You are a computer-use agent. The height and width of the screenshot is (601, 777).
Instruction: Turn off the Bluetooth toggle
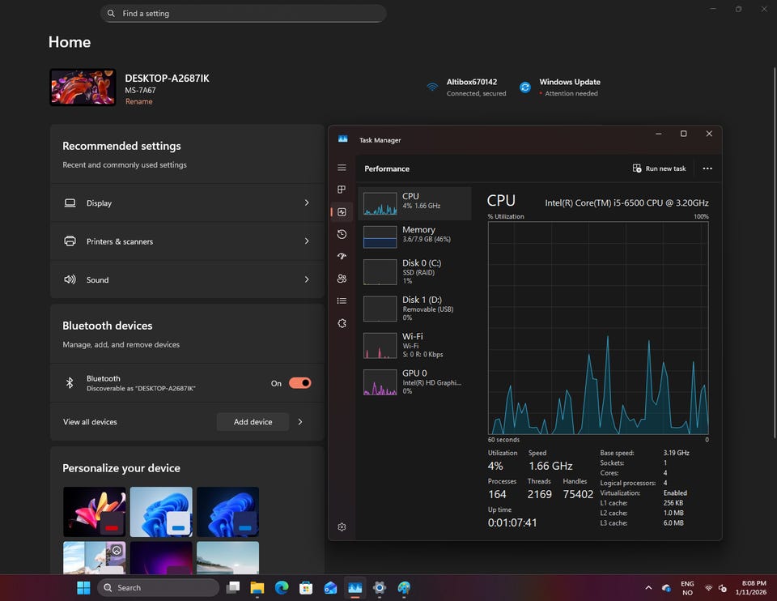299,383
